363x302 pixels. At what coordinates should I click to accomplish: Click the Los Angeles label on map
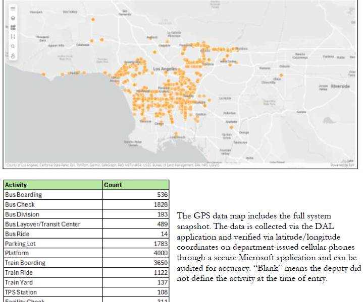click(165, 68)
